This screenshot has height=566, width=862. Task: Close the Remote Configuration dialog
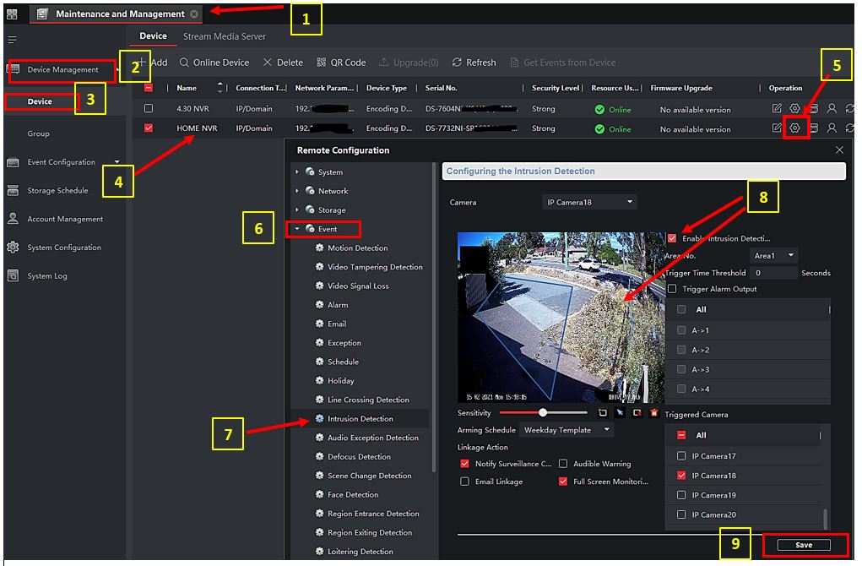coord(838,150)
